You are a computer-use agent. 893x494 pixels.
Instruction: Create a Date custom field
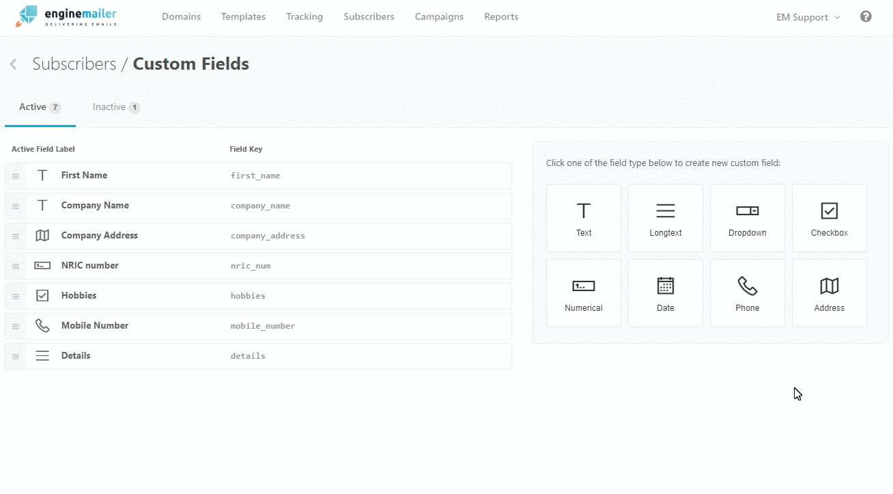pos(666,293)
